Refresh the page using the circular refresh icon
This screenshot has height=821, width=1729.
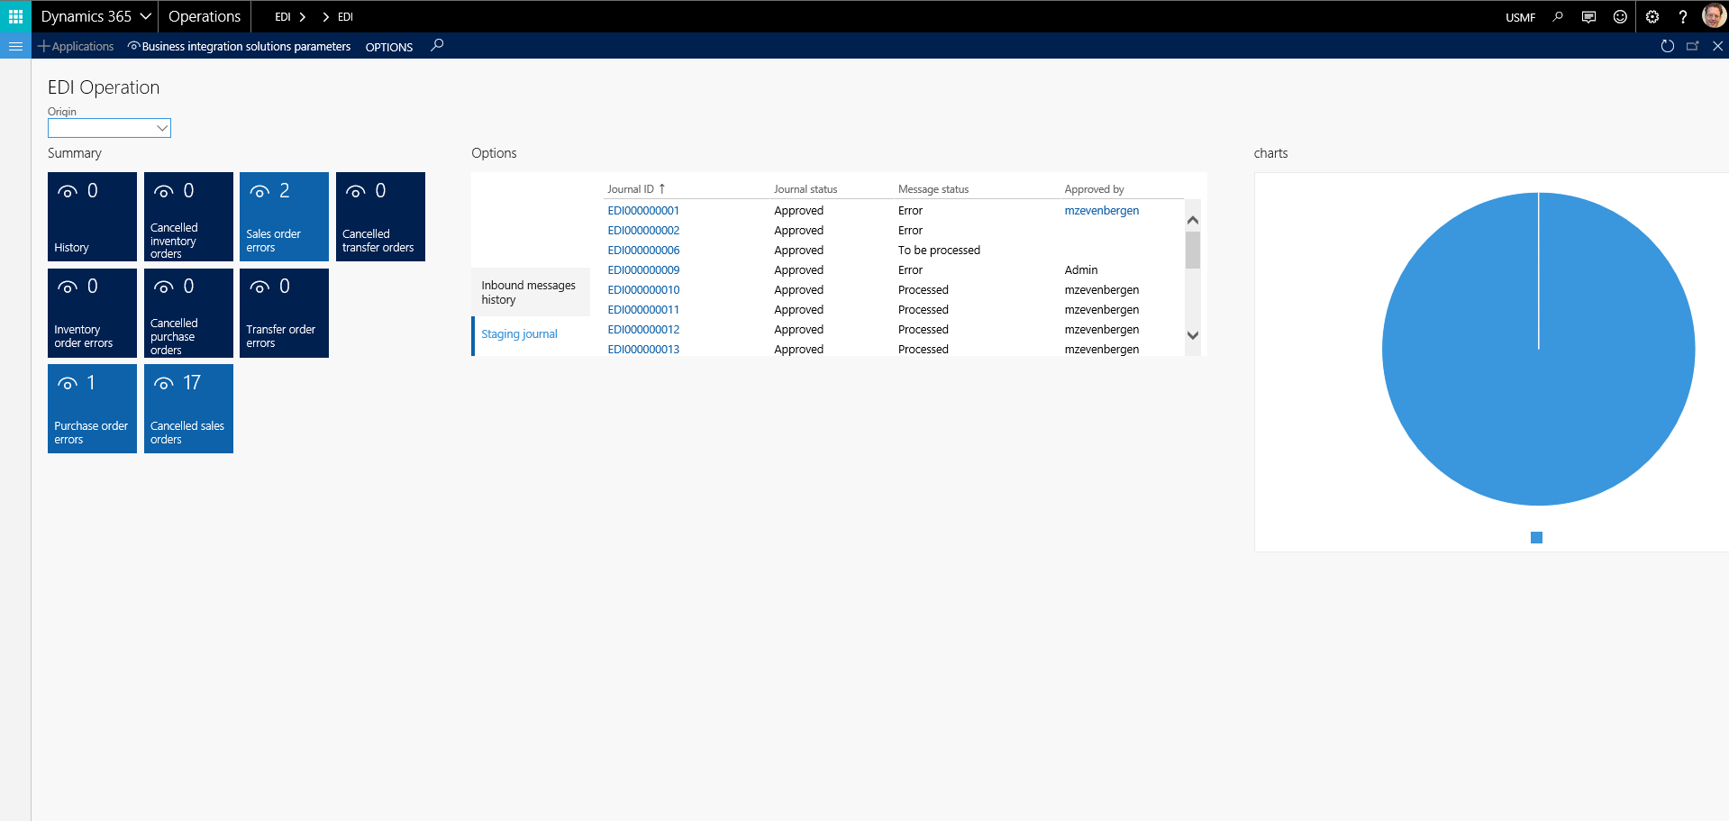pyautogui.click(x=1668, y=46)
